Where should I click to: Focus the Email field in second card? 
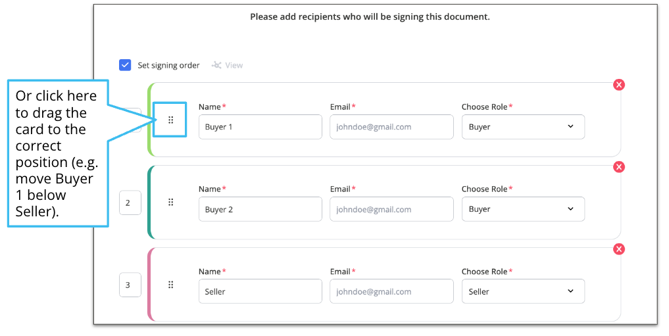(391, 209)
